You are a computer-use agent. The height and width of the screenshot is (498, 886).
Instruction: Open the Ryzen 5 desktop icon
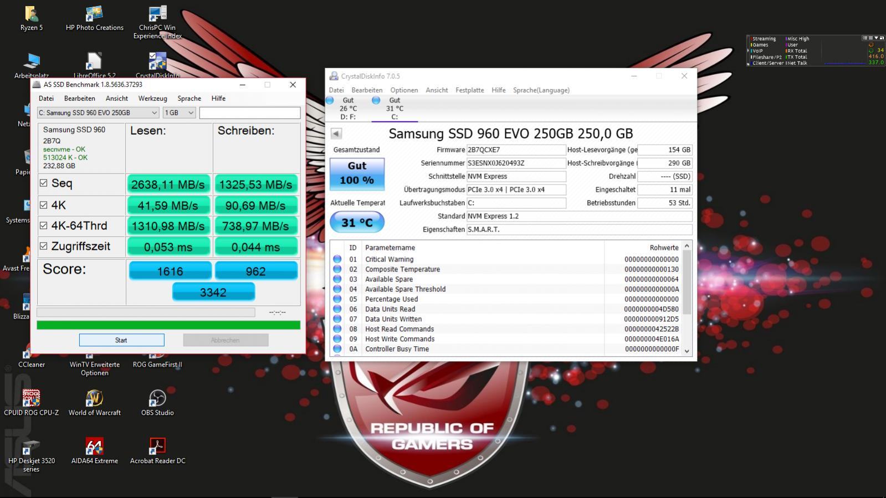tap(32, 18)
